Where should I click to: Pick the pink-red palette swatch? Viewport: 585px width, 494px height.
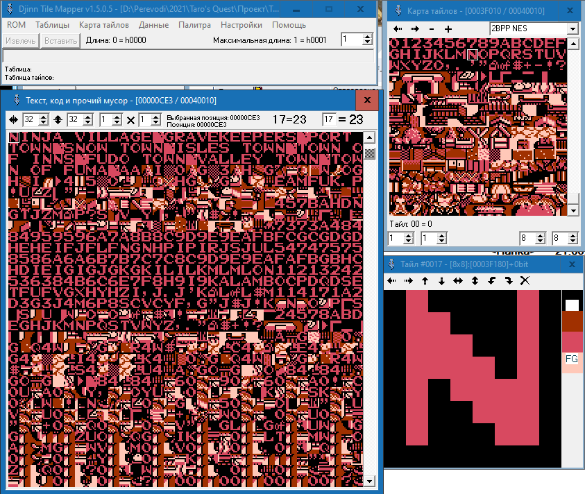[573, 341]
